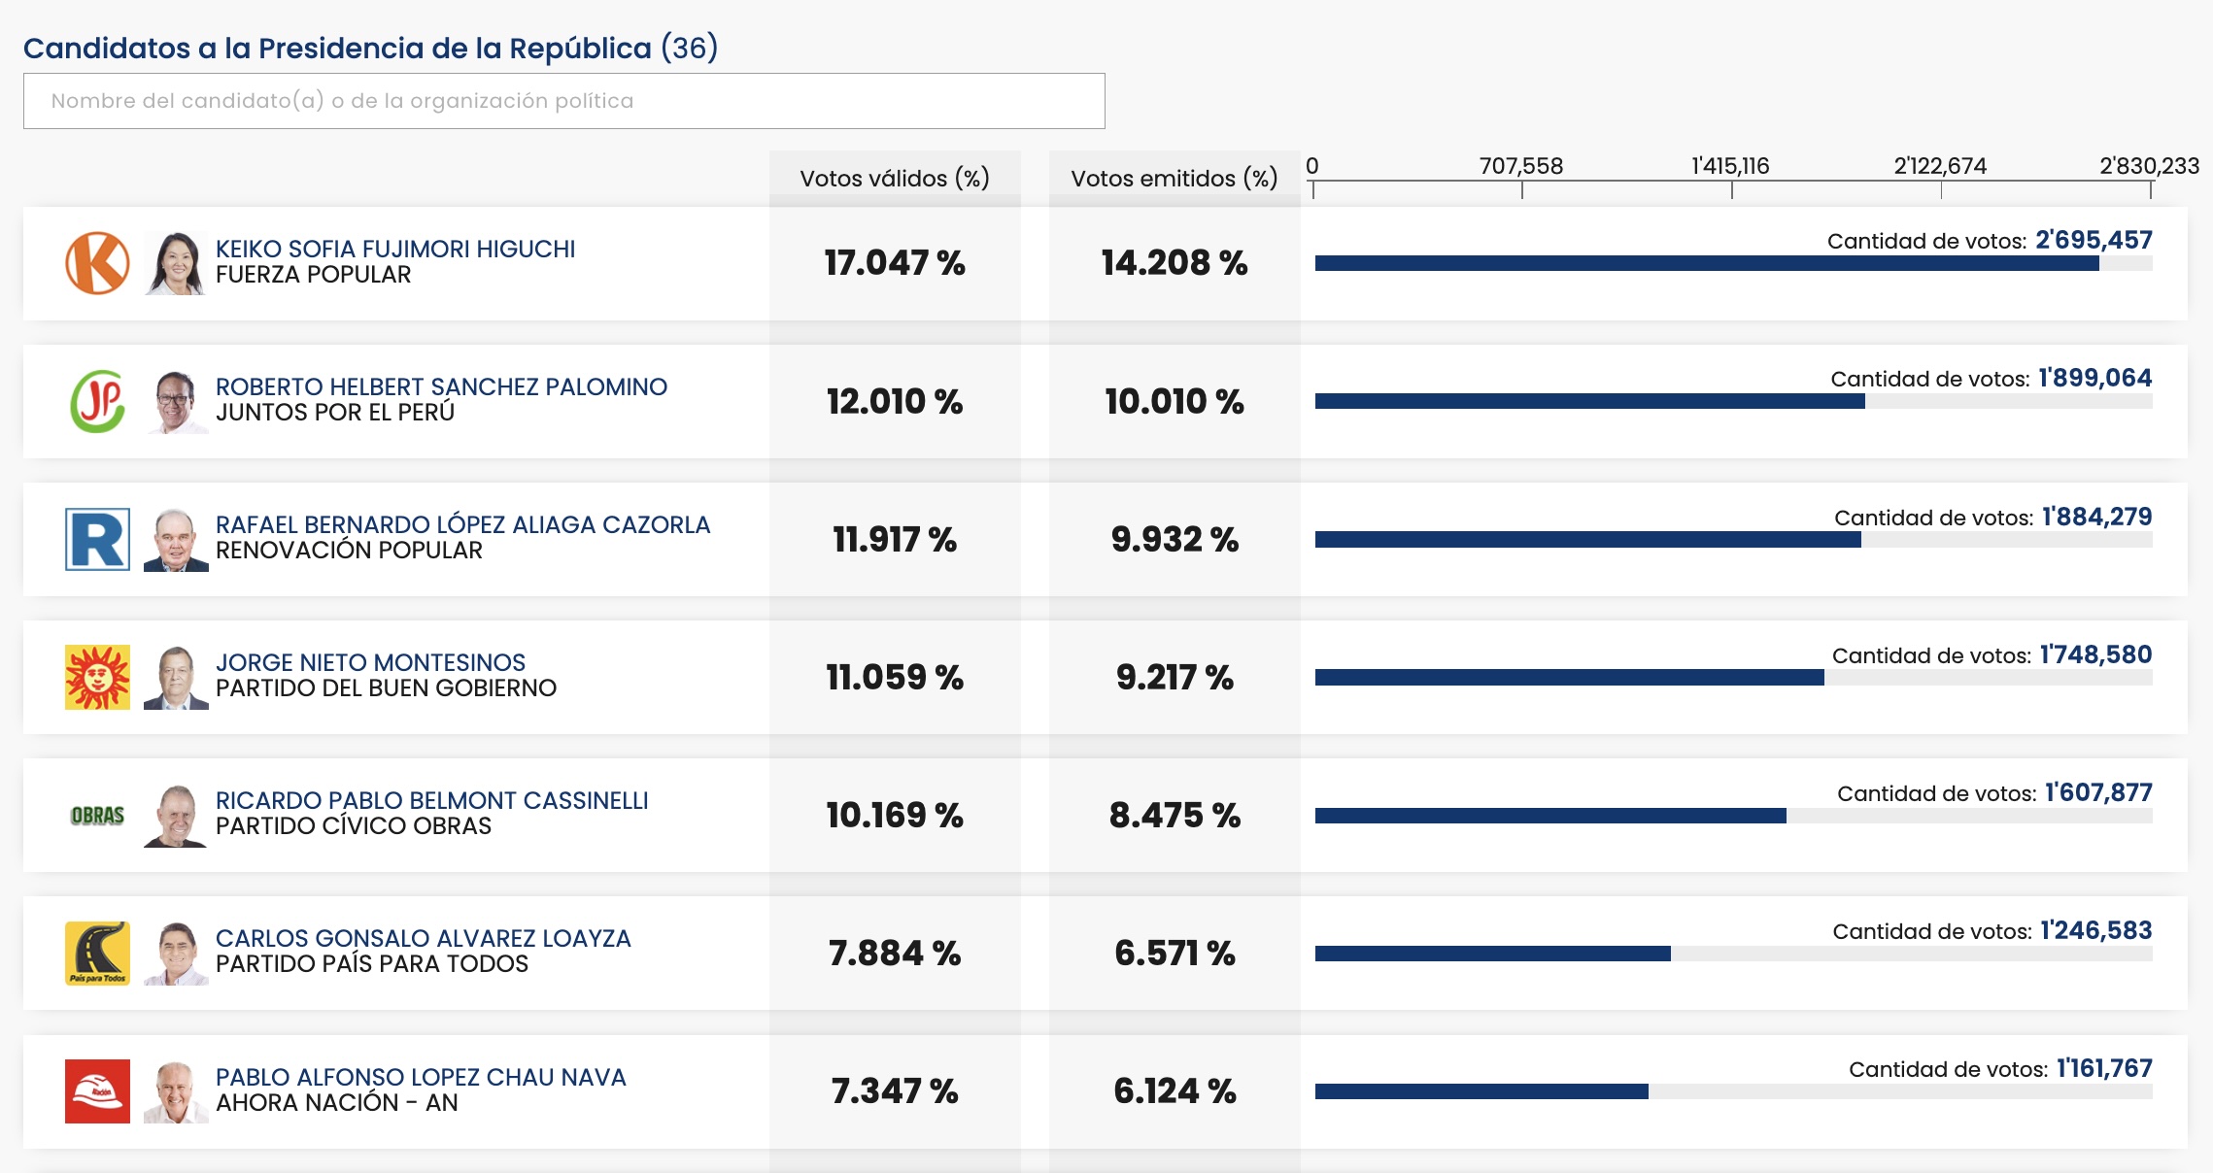Click the Partido del Buen Gobierno sun logo
This screenshot has height=1173, width=2213.
point(97,677)
